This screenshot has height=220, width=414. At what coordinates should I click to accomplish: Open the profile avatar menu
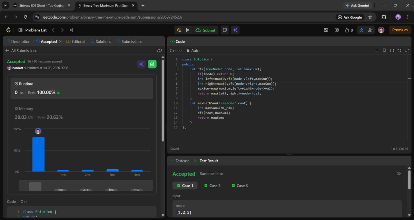pos(381,30)
